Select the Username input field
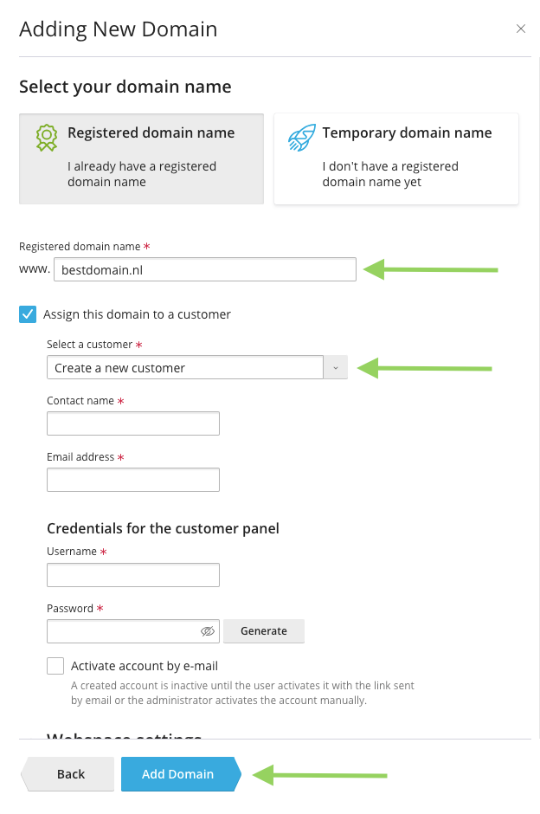 pyautogui.click(x=133, y=575)
